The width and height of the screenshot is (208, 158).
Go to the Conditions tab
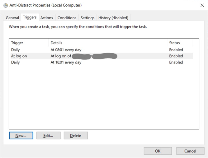(67, 18)
